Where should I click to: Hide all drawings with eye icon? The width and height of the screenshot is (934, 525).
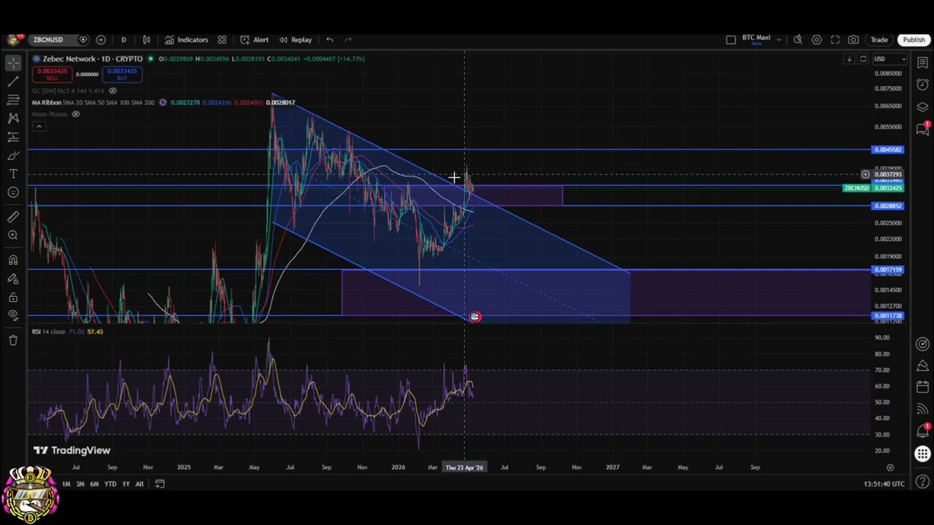coord(13,315)
